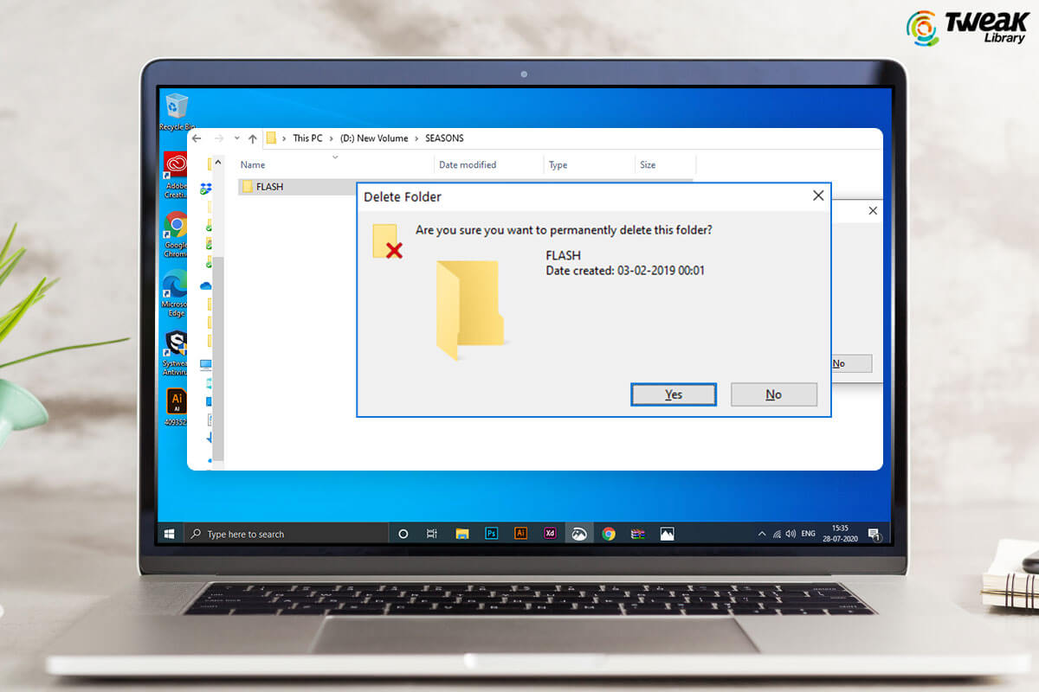
Task: Open Photoshop from the taskbar
Action: [x=491, y=533]
